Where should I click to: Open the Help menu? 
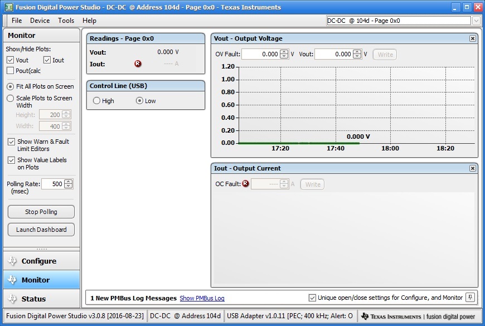(89, 21)
